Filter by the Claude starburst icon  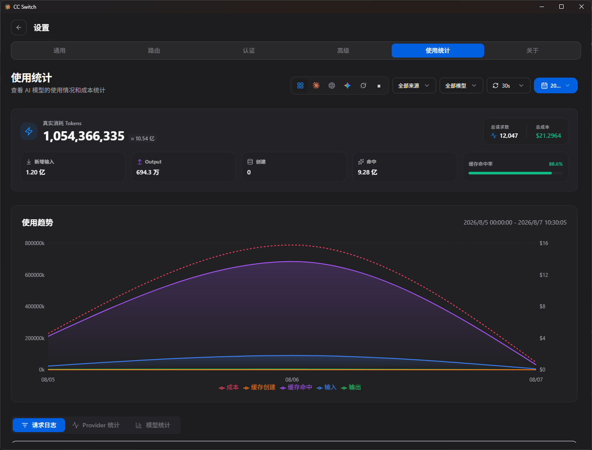point(316,85)
